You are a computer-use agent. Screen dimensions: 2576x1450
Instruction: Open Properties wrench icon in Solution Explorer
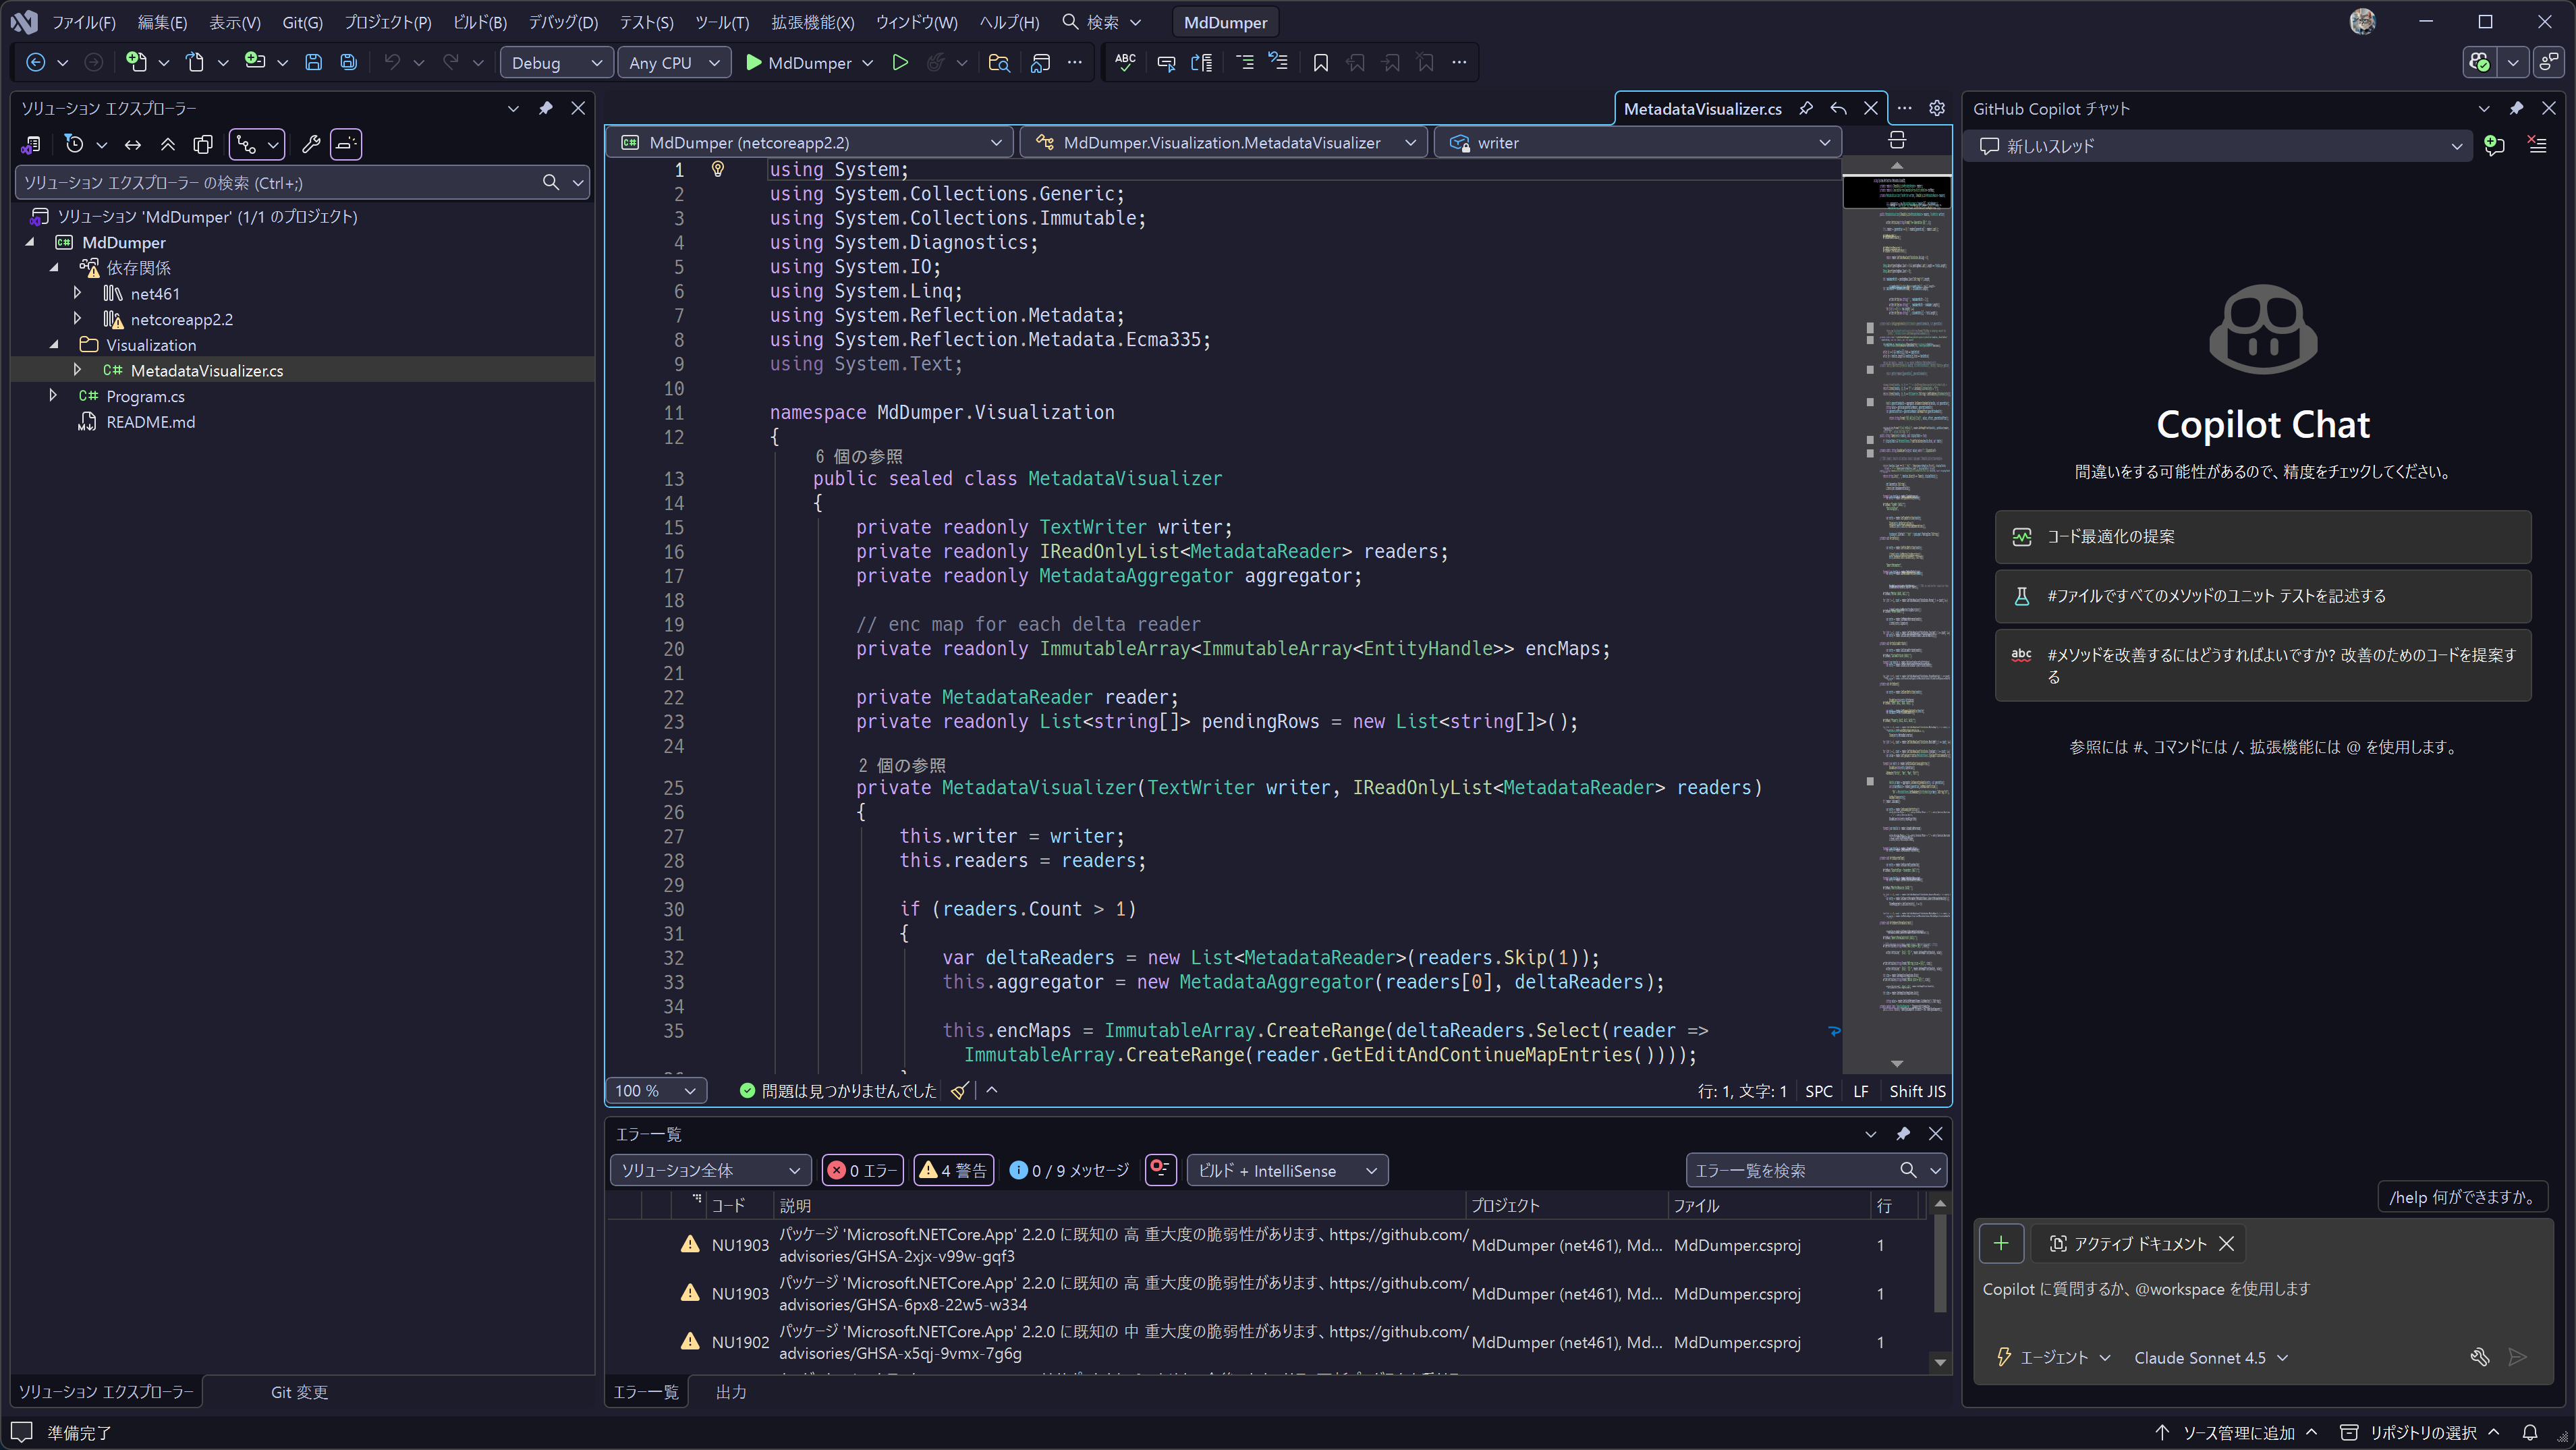click(x=311, y=144)
